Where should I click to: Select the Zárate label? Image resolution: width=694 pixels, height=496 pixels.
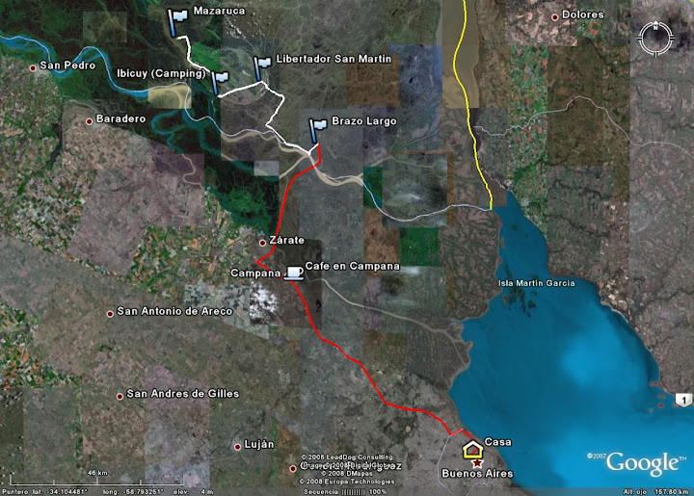coord(287,241)
